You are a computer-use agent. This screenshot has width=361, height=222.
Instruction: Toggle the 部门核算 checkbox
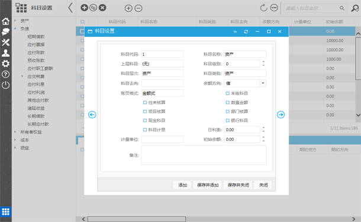pyautogui.click(x=227, y=111)
